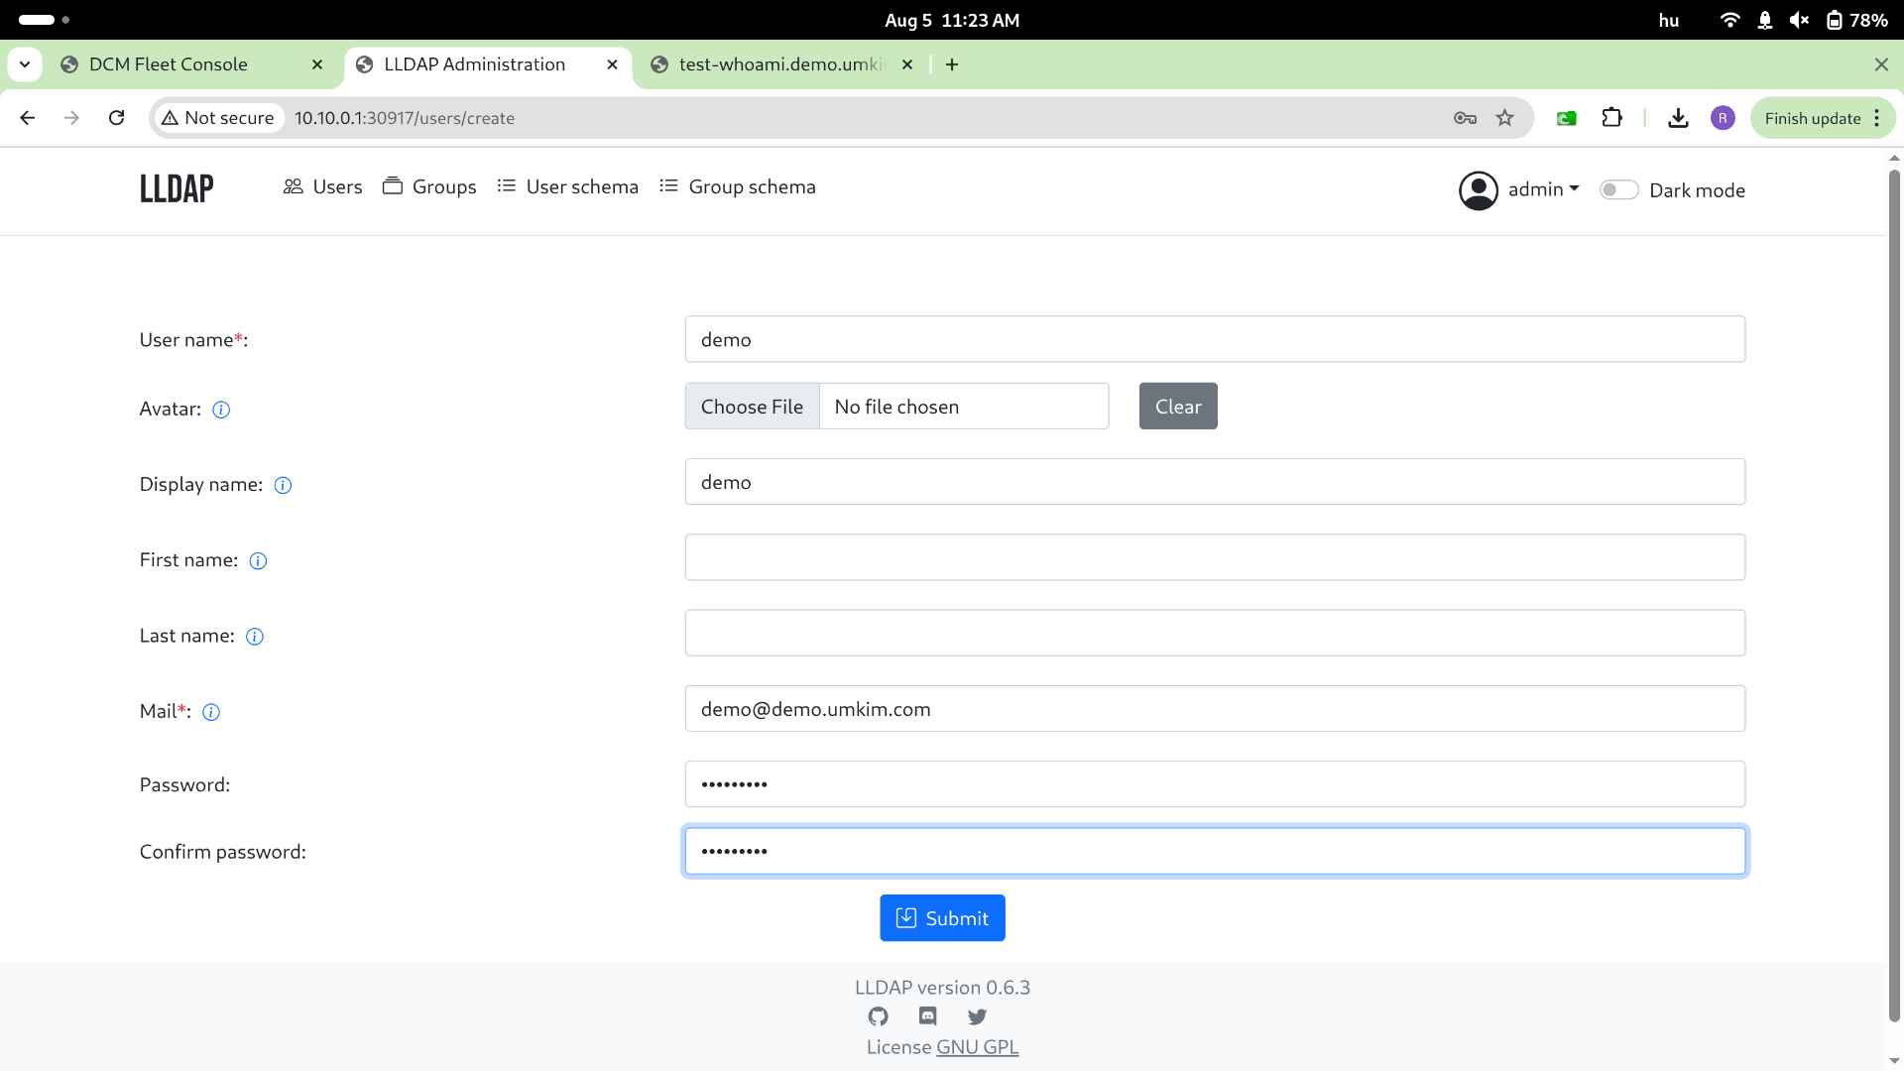Click the Mail info icon
The height and width of the screenshot is (1071, 1904).
(211, 712)
